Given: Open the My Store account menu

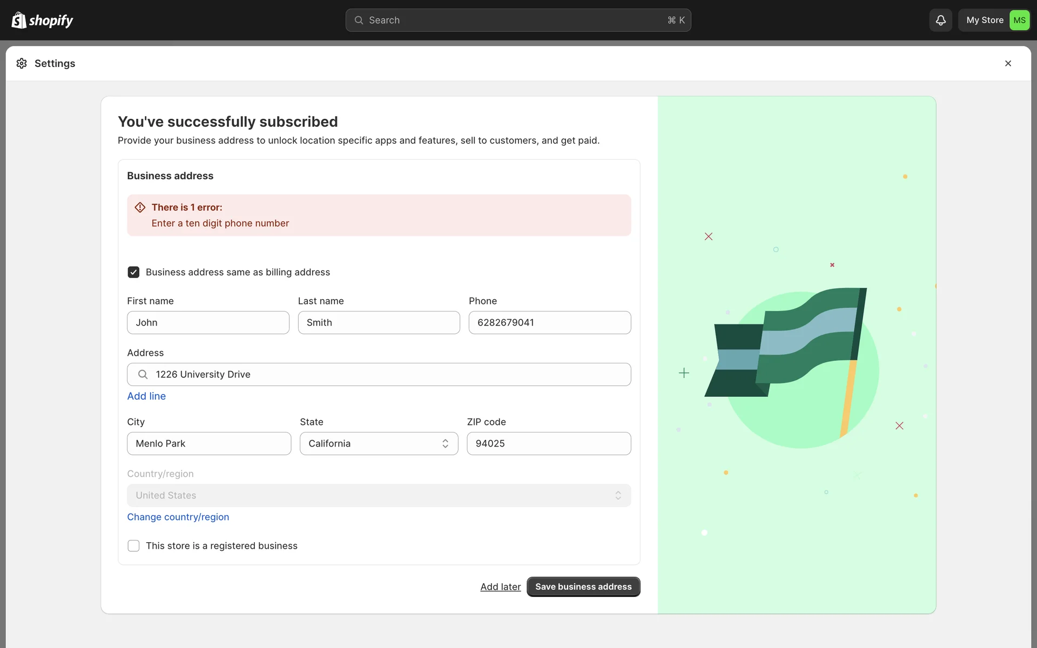Looking at the screenshot, I should coord(984,21).
